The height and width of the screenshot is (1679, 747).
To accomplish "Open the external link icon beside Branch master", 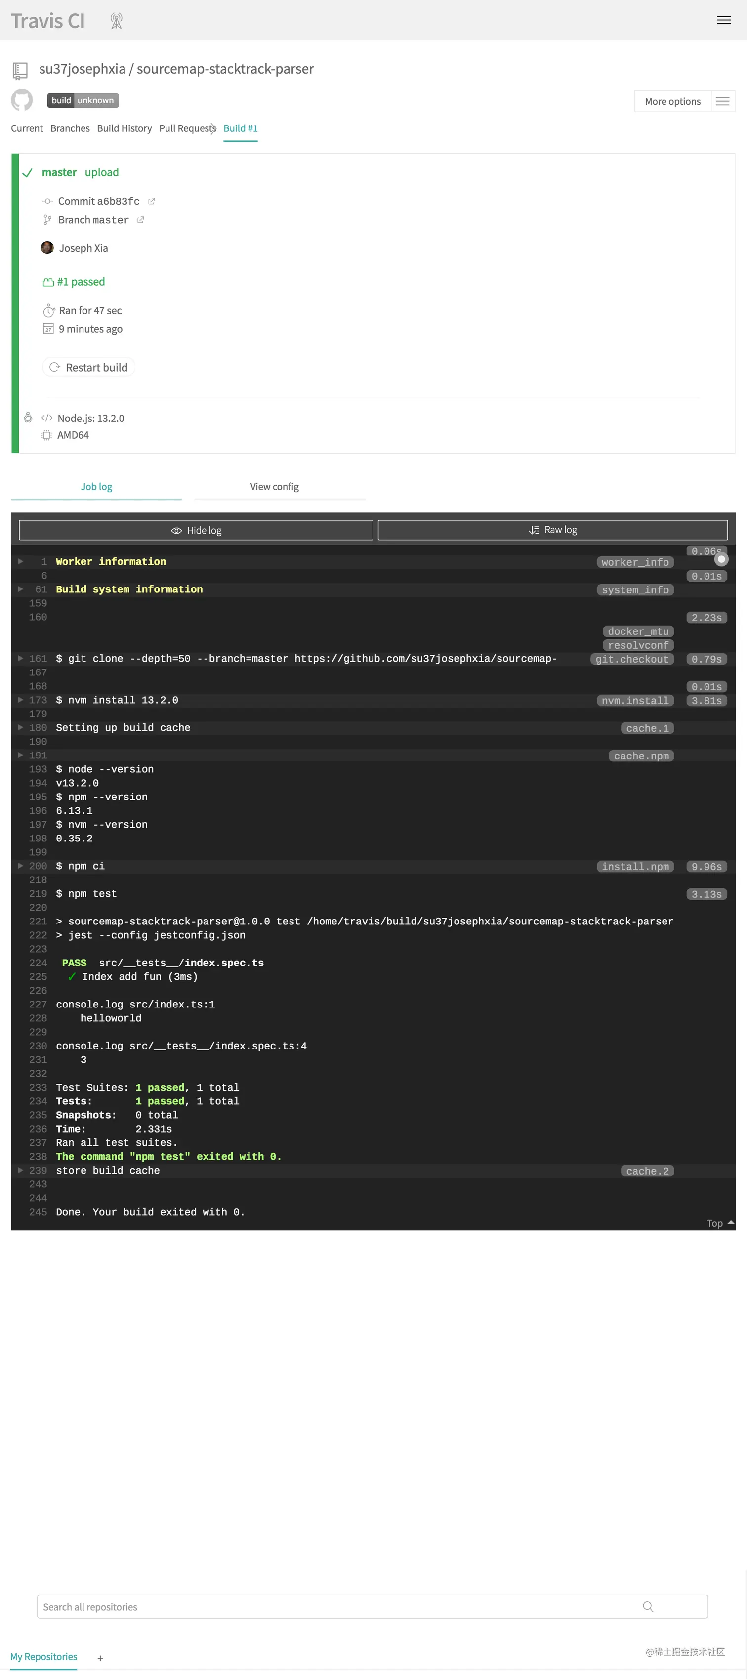I will [140, 220].
